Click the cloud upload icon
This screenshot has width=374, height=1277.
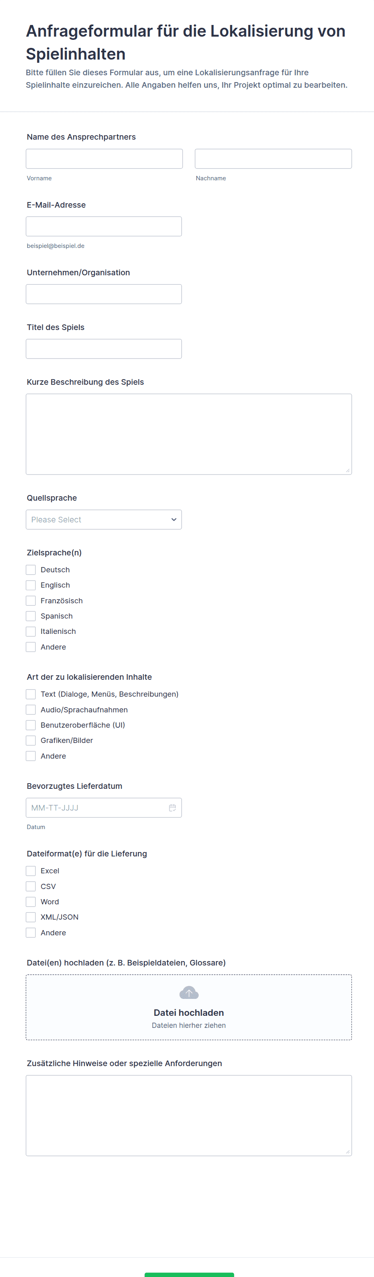tap(189, 993)
